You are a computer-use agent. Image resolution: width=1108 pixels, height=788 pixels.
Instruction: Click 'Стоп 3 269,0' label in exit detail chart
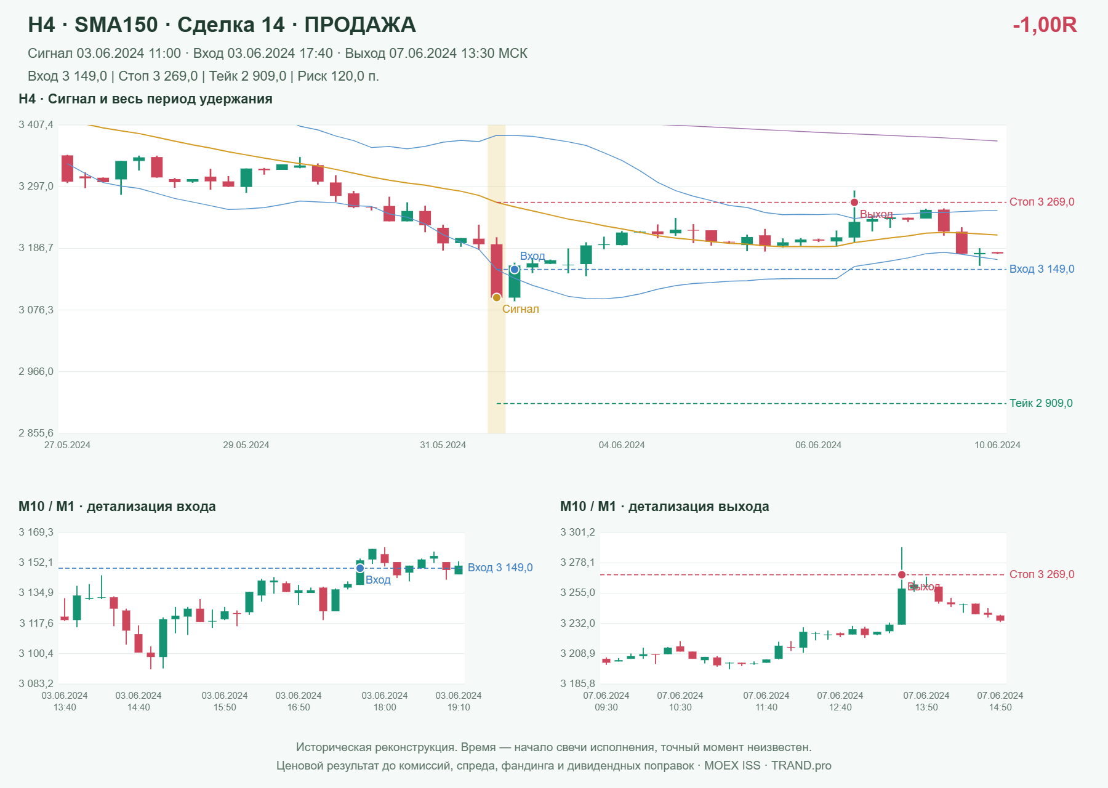[1042, 574]
